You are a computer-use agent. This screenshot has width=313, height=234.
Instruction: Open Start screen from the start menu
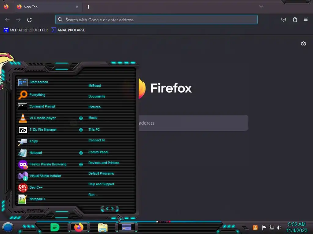tap(39, 82)
